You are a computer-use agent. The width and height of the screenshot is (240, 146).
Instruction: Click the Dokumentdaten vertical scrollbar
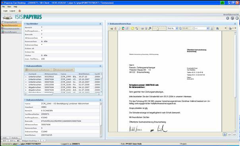click(101, 120)
